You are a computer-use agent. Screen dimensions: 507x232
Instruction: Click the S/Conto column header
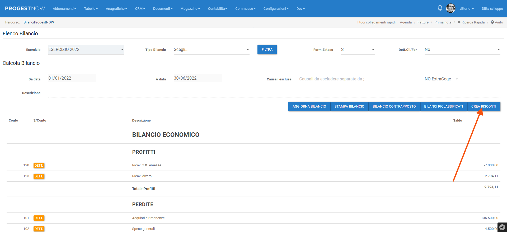pyautogui.click(x=40, y=120)
